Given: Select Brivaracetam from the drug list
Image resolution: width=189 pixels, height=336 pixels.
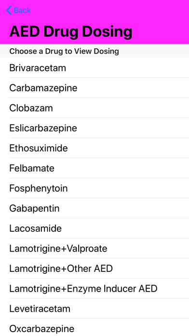Looking at the screenshot, I should click(x=94, y=68).
